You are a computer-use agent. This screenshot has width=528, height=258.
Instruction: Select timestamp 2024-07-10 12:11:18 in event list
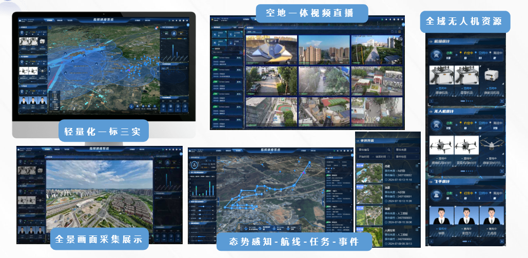tap(399, 180)
